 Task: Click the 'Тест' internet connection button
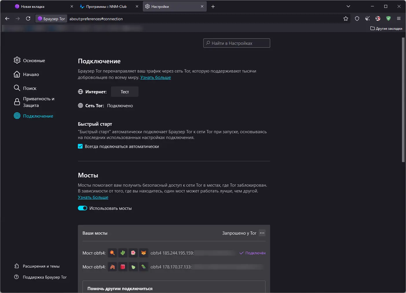pyautogui.click(x=125, y=92)
